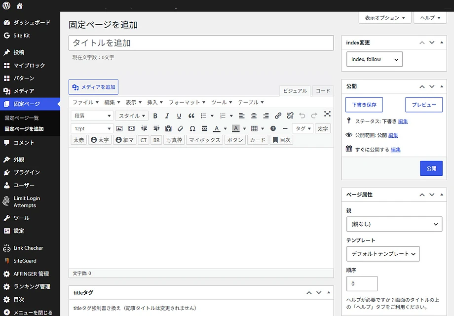Remove link with the broken chain icon
Viewport: 454px width, 316px height.
pyautogui.click(x=290, y=116)
